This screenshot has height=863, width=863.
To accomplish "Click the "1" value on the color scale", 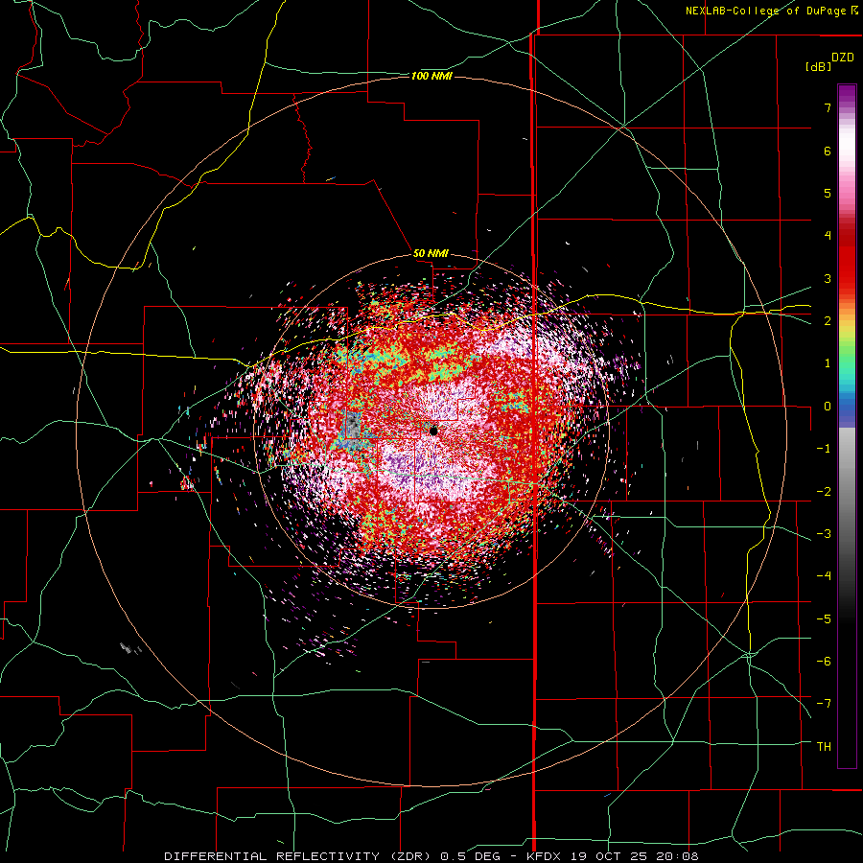I will click(x=828, y=363).
